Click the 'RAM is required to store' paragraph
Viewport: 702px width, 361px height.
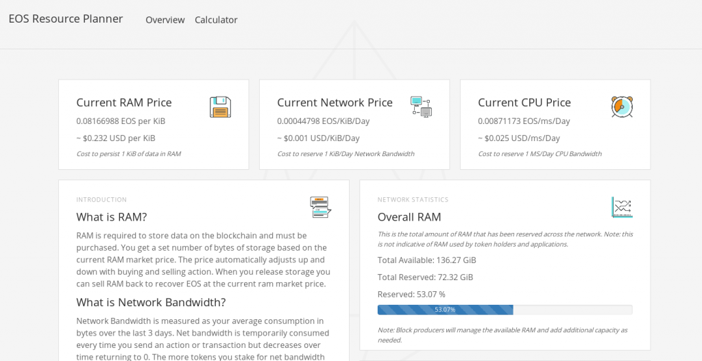point(203,260)
